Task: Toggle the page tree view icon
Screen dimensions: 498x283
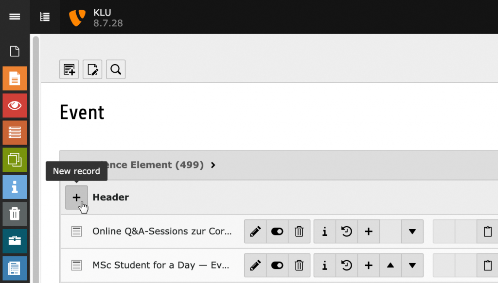Action: [x=45, y=17]
